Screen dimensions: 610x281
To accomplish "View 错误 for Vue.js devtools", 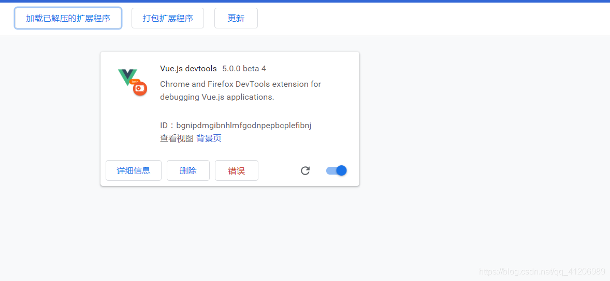I will 237,171.
